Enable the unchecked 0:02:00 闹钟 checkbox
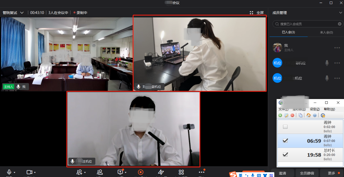The image size is (344, 177). tap(285, 127)
